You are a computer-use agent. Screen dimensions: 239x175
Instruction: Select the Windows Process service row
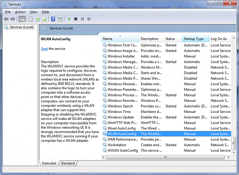(x=166, y=95)
